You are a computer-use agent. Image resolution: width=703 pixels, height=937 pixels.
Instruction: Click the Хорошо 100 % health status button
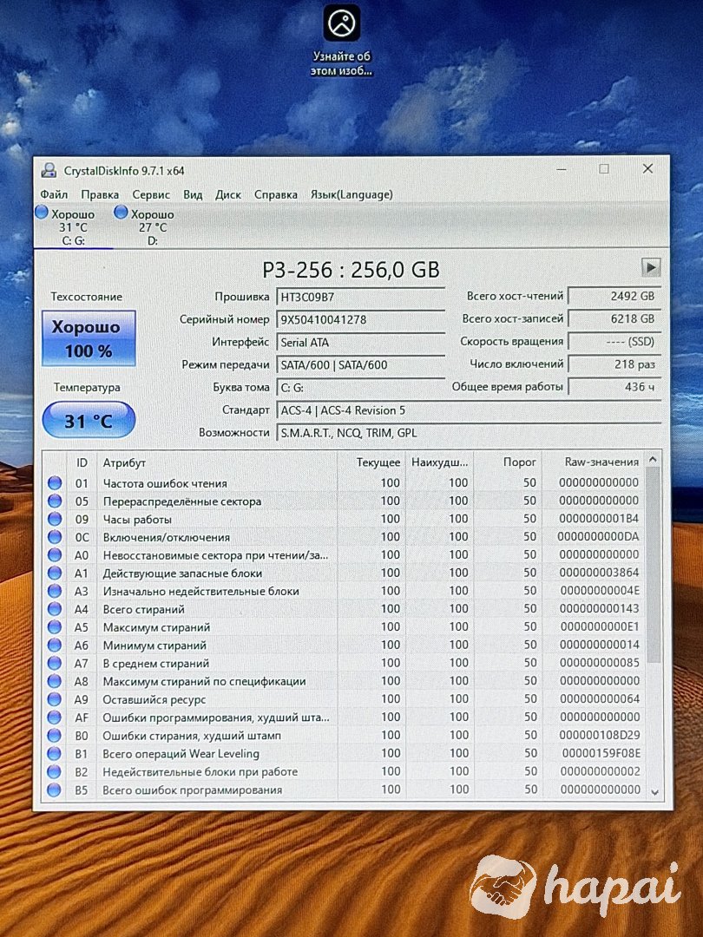89,338
